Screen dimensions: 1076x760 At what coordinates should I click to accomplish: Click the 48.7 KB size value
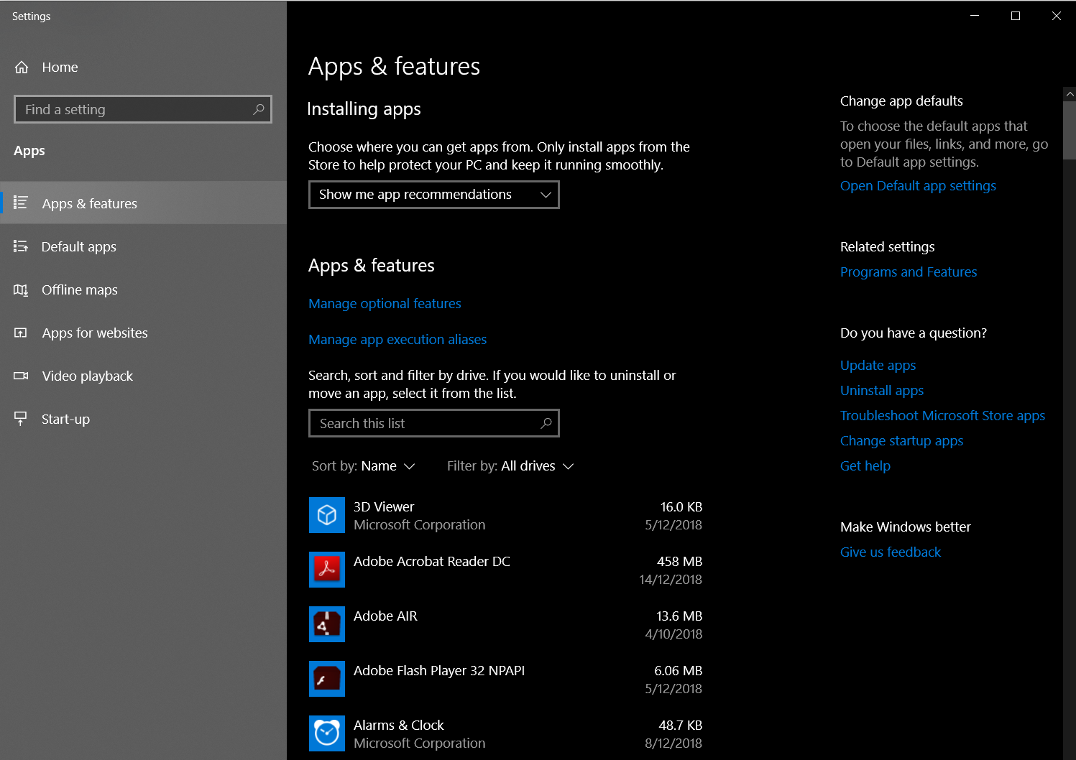681,726
